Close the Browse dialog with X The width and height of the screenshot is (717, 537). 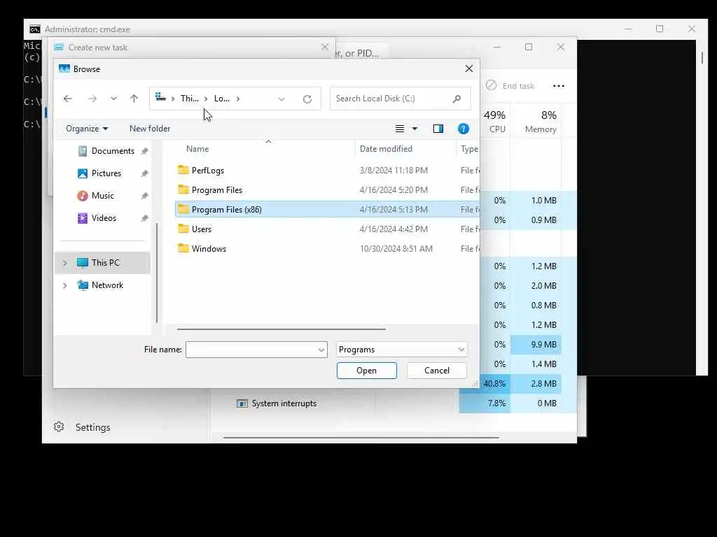pos(469,69)
